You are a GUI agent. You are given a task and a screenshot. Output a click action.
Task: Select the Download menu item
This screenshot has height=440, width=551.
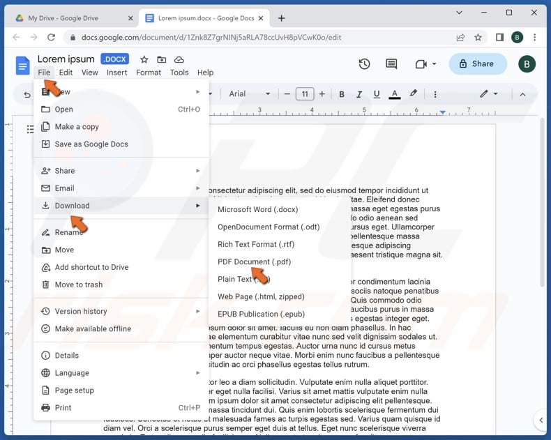pos(121,206)
